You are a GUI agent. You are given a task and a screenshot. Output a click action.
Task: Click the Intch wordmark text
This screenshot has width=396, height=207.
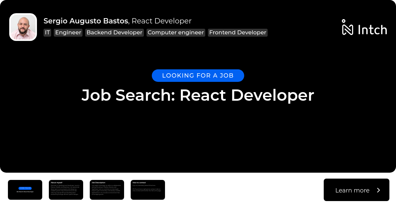coord(372,30)
